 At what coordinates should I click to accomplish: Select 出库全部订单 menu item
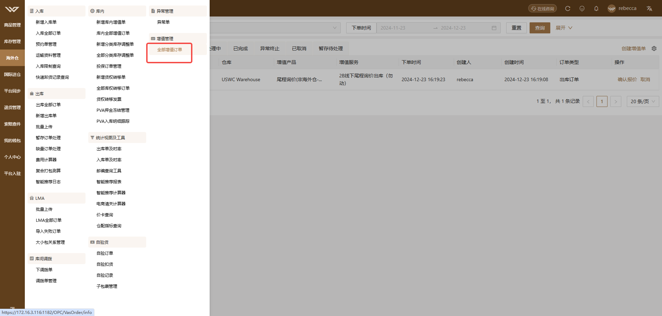(48, 105)
